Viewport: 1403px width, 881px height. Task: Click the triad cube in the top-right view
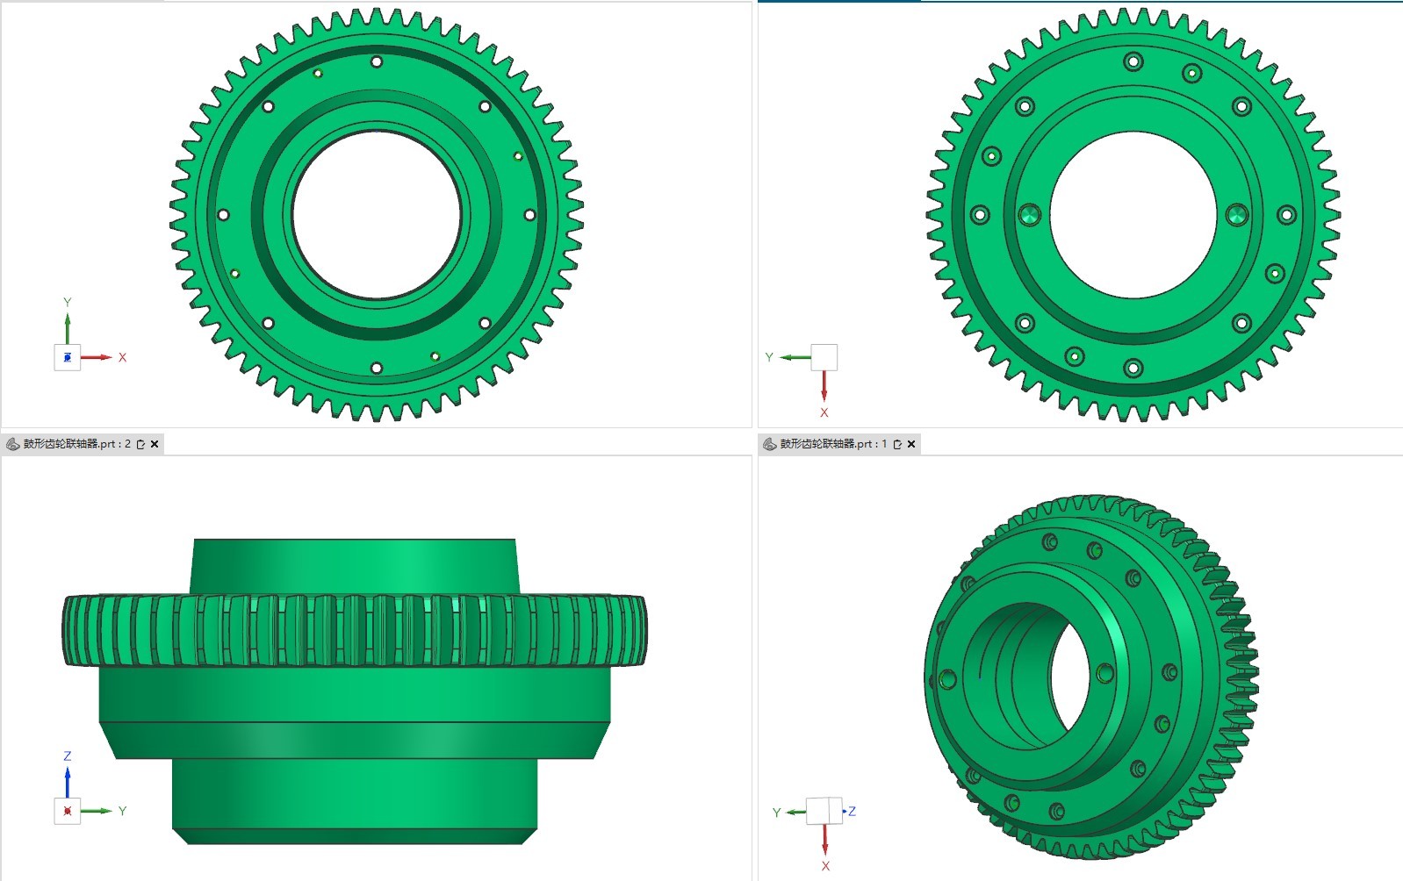(824, 357)
